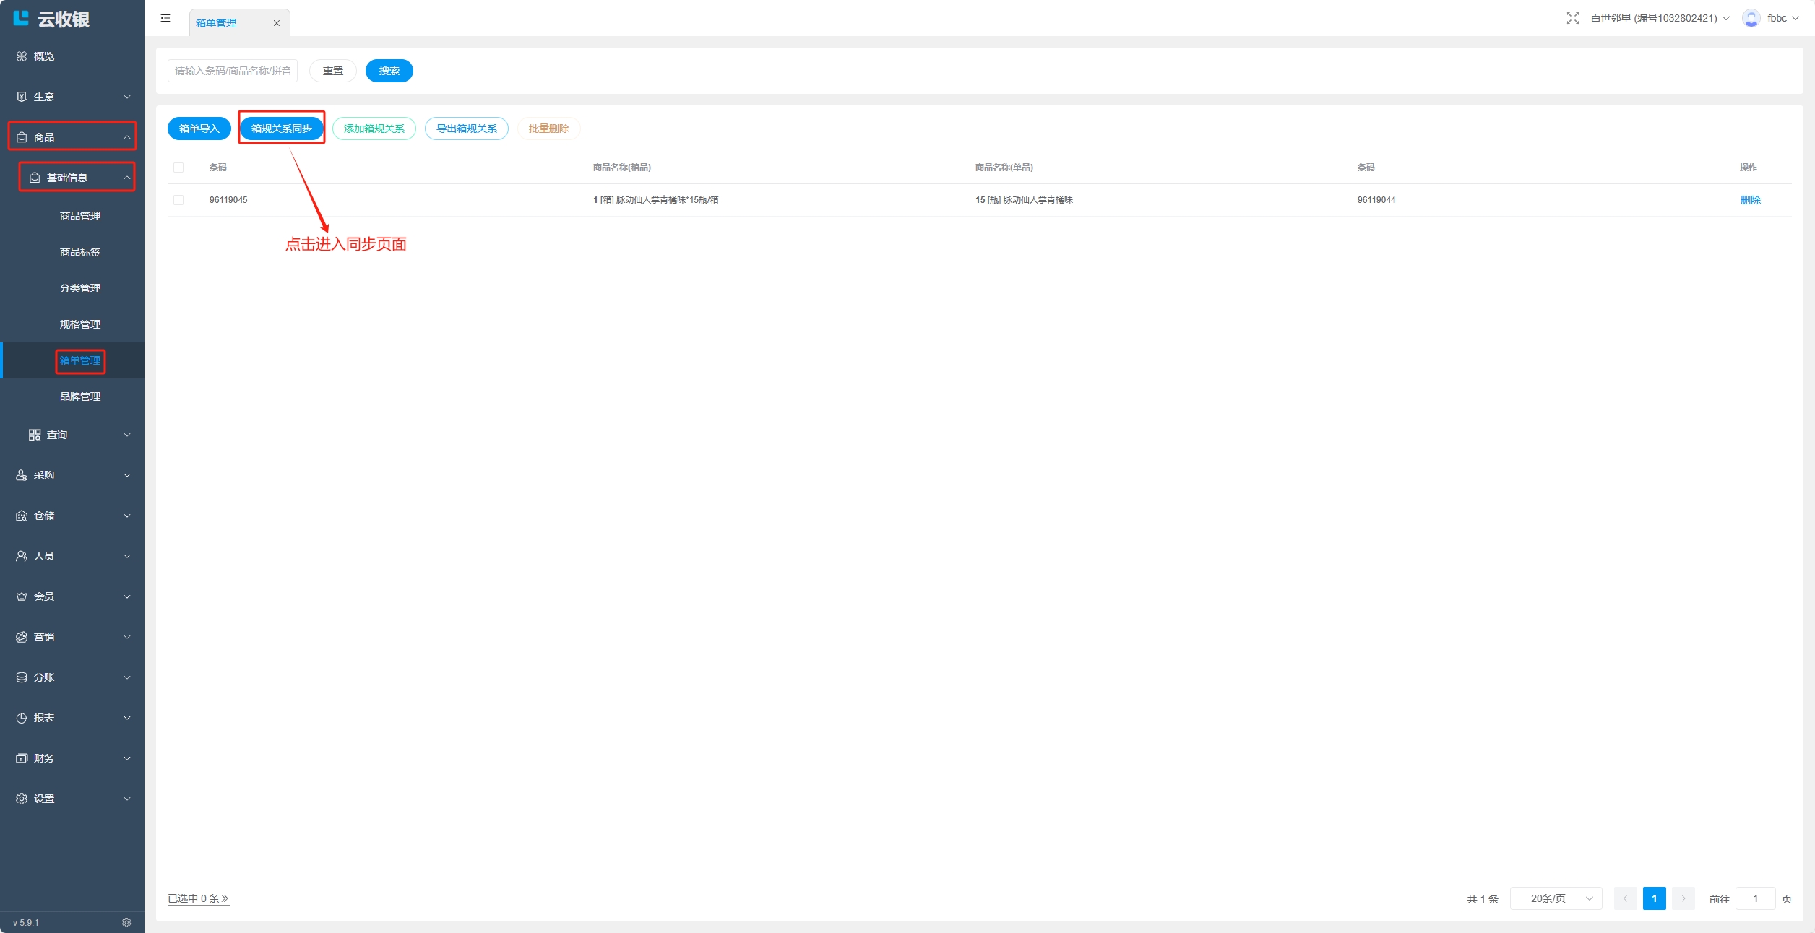Open the 概览 overview sidebar item
1815x933 pixels.
43,56
